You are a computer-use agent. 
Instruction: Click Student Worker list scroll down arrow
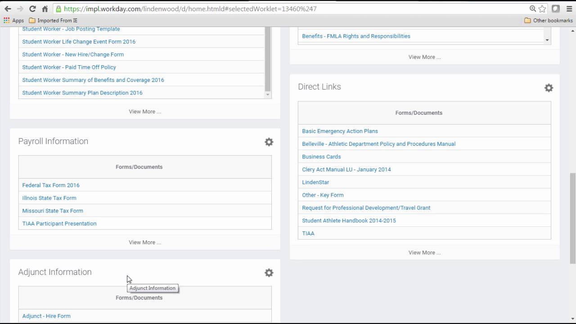(268, 94)
